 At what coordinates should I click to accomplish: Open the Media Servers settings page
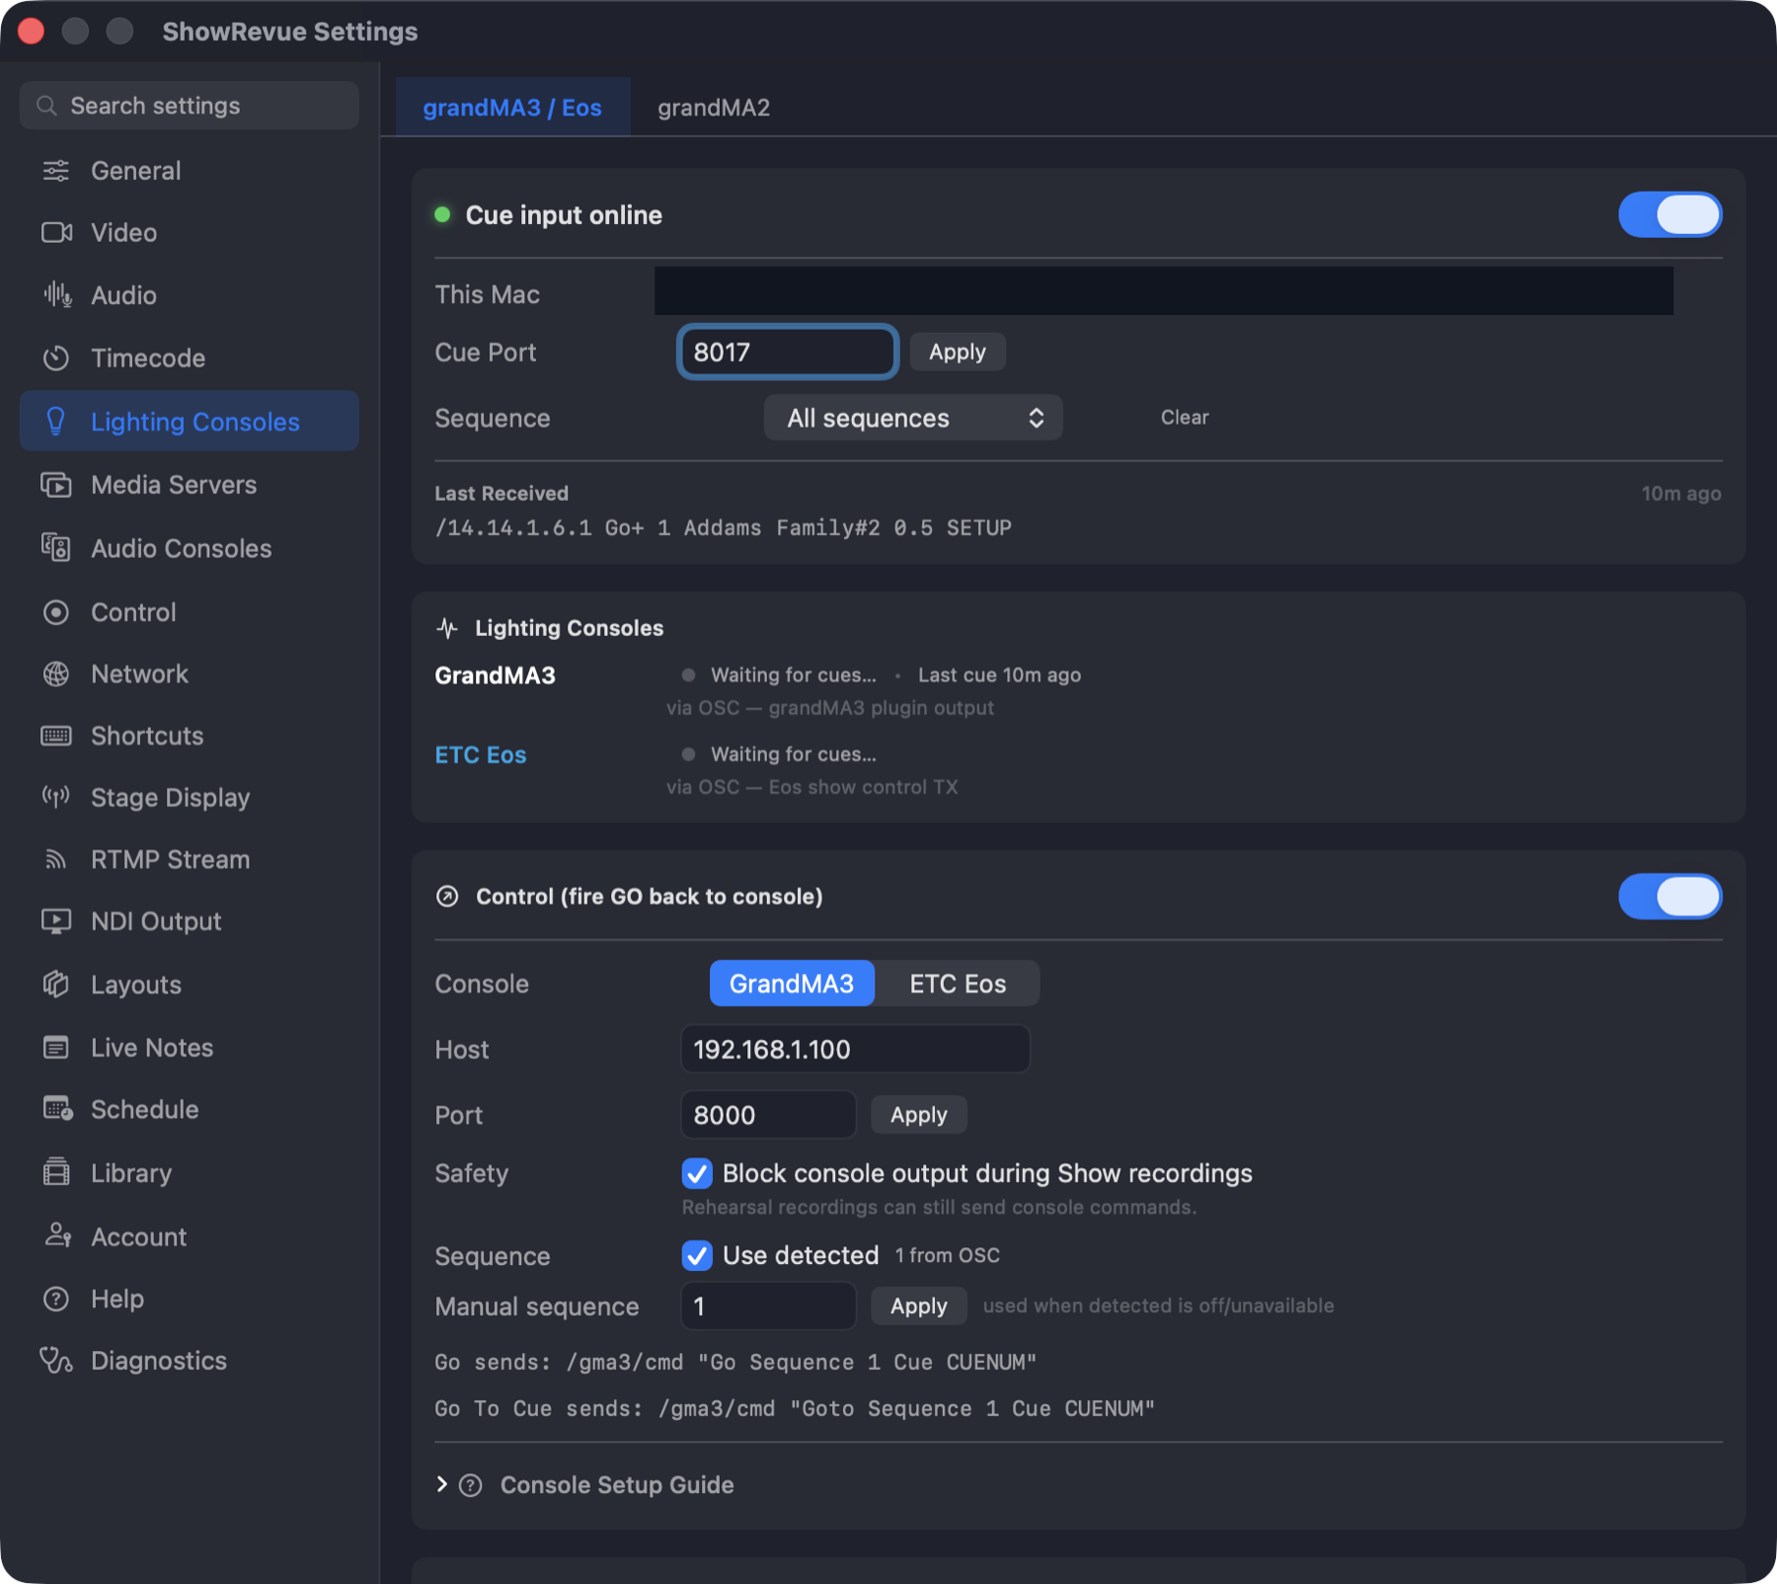click(x=189, y=485)
